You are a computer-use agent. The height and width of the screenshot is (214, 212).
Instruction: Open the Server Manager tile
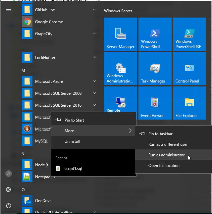pyautogui.click(x=120, y=34)
